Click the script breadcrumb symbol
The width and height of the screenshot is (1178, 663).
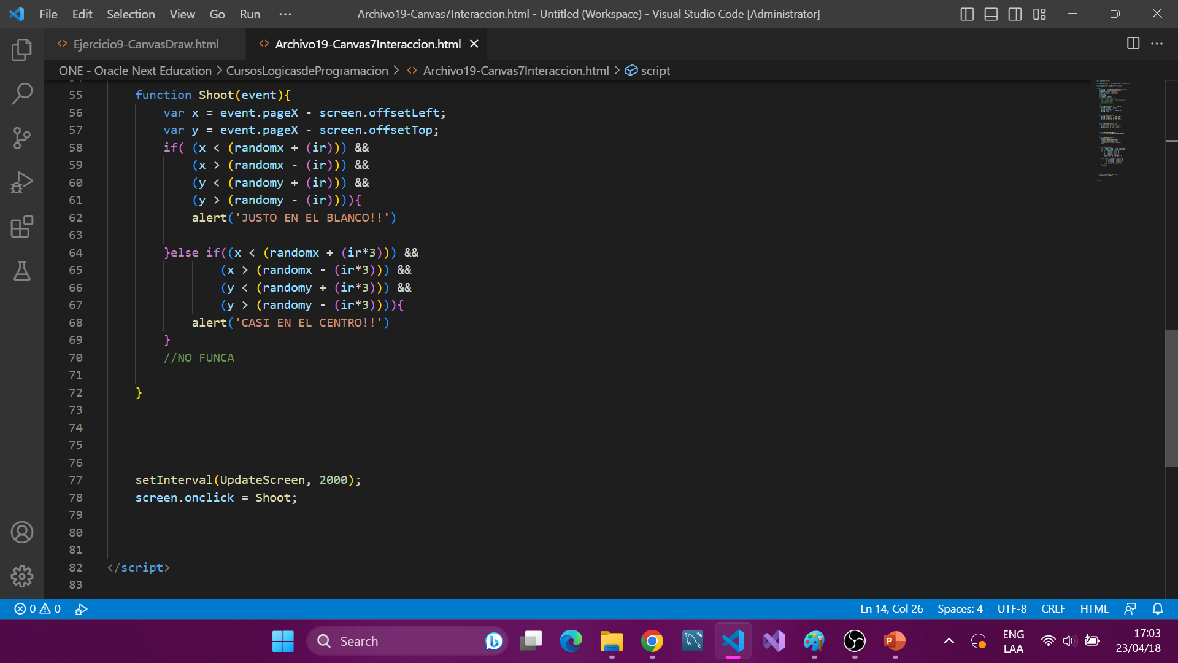(655, 71)
